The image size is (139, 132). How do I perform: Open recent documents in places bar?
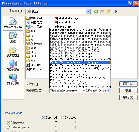pos(13,23)
